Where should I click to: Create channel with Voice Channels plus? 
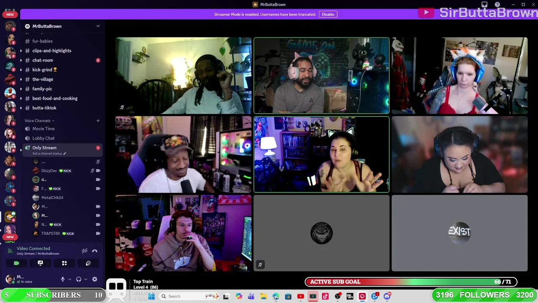pyautogui.click(x=98, y=121)
